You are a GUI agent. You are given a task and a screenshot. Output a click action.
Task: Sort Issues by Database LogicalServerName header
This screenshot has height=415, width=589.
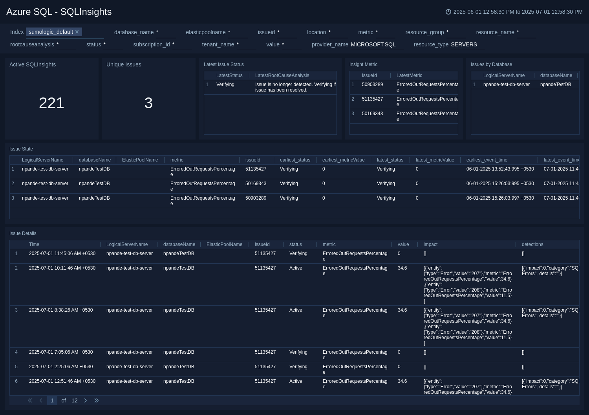click(x=504, y=75)
